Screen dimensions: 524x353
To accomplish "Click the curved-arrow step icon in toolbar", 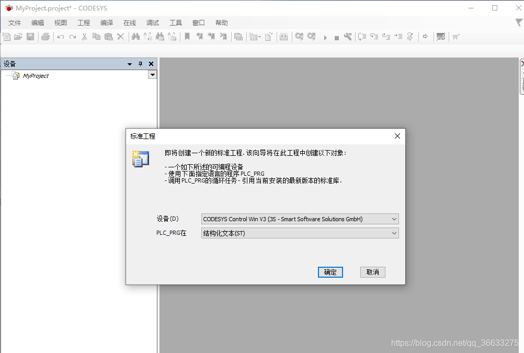I will [x=410, y=37].
